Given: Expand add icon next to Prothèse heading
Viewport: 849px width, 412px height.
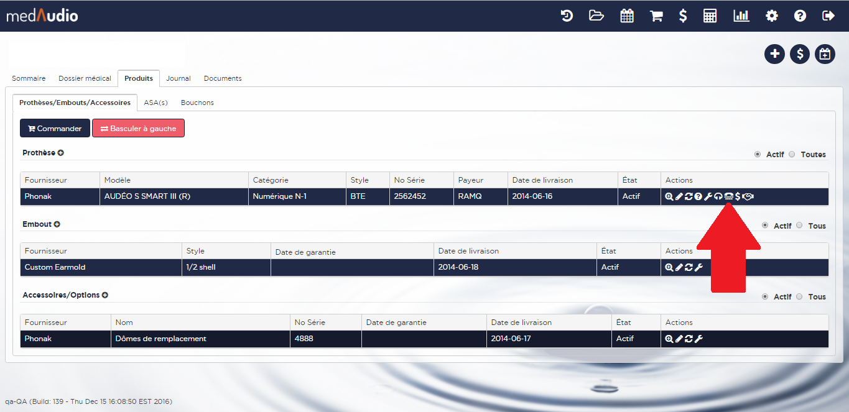Looking at the screenshot, I should [61, 153].
